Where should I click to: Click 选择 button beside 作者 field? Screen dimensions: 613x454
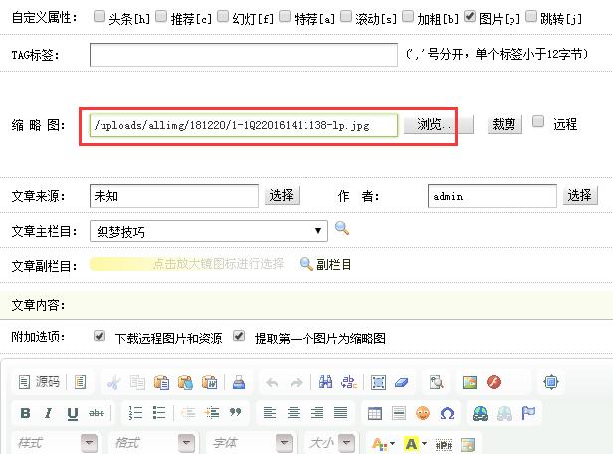coord(580,195)
